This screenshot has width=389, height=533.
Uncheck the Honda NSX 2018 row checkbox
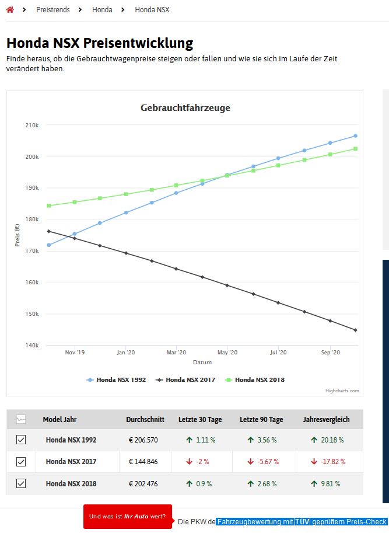click(21, 483)
